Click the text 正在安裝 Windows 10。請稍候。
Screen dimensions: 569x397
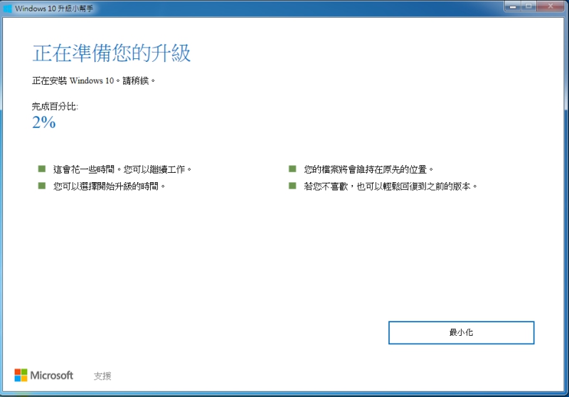pyautogui.click(x=94, y=80)
